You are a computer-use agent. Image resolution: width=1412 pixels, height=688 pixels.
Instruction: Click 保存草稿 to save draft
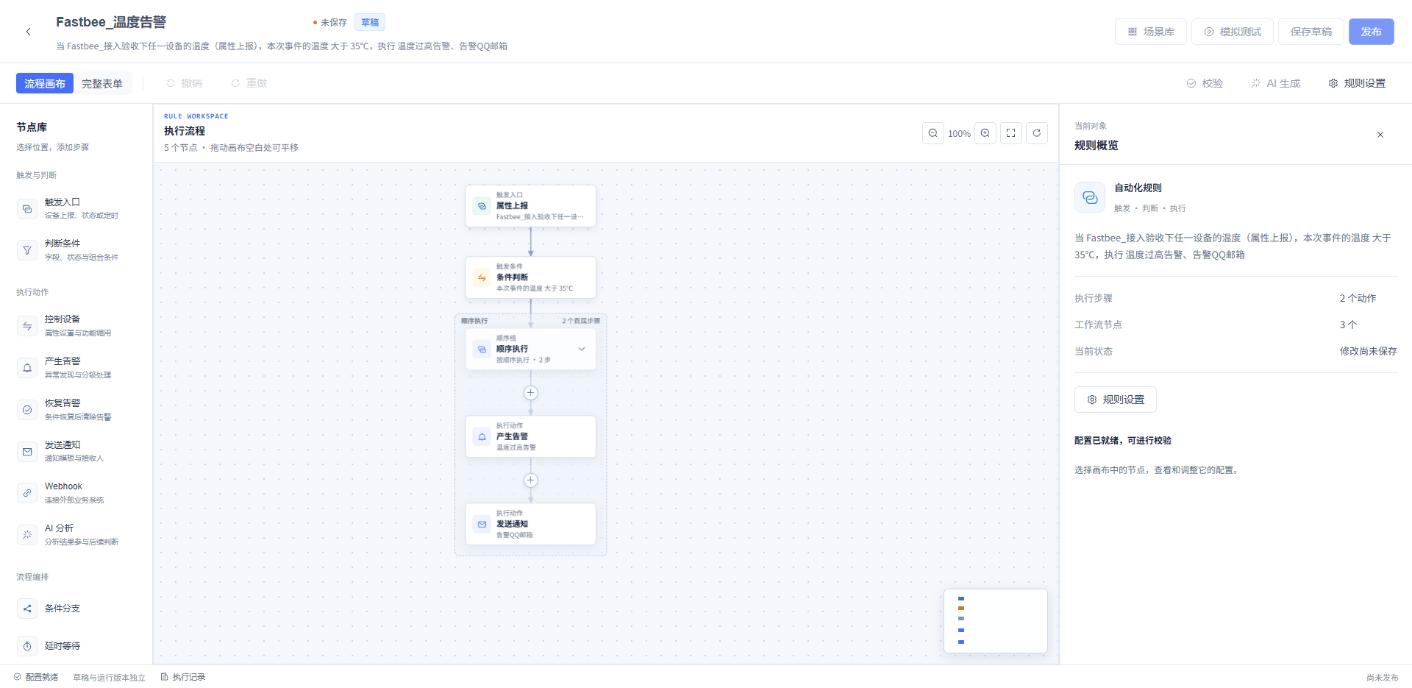click(1311, 32)
